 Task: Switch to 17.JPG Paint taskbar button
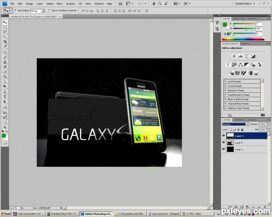coord(197,214)
